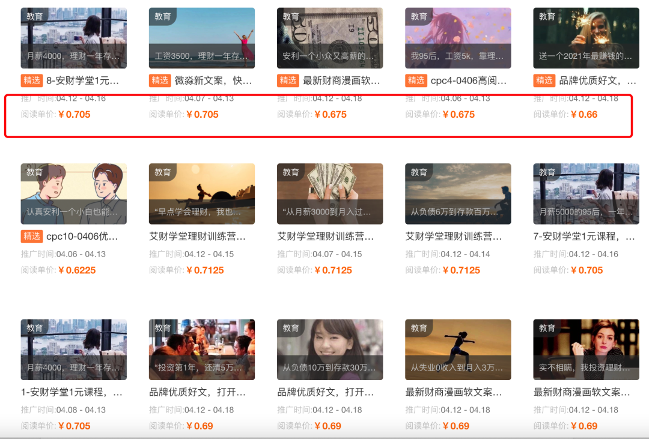Open the 我95后，工资5k anime thumbnail
Image resolution: width=649 pixels, height=439 pixels.
click(x=458, y=38)
